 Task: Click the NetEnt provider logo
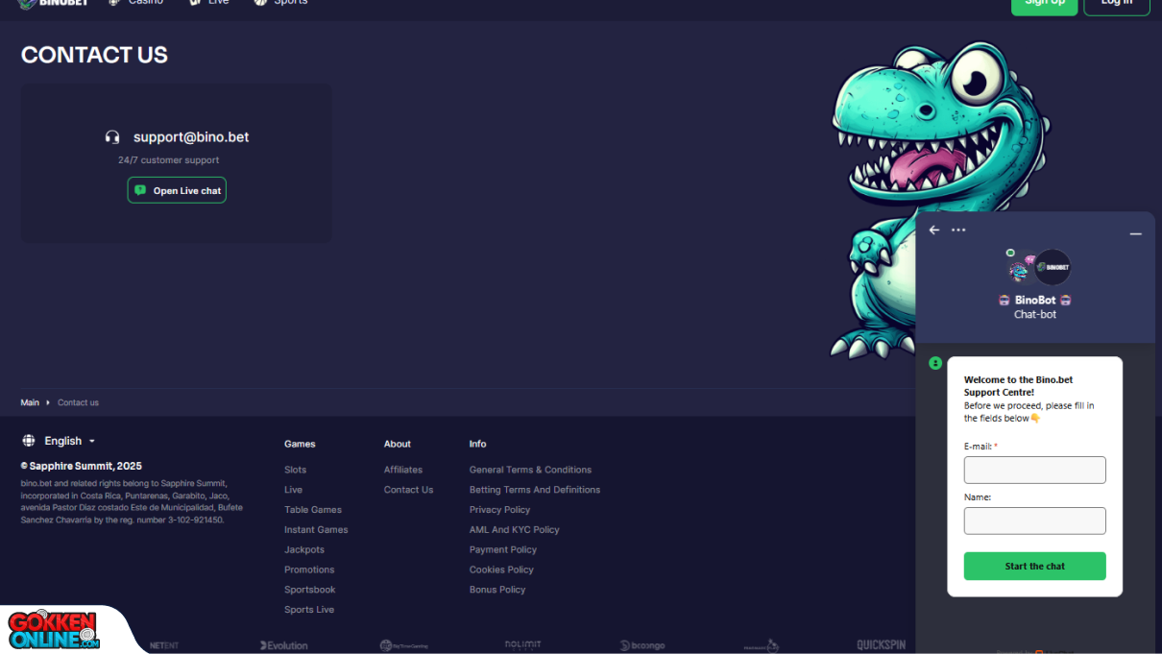[164, 645]
